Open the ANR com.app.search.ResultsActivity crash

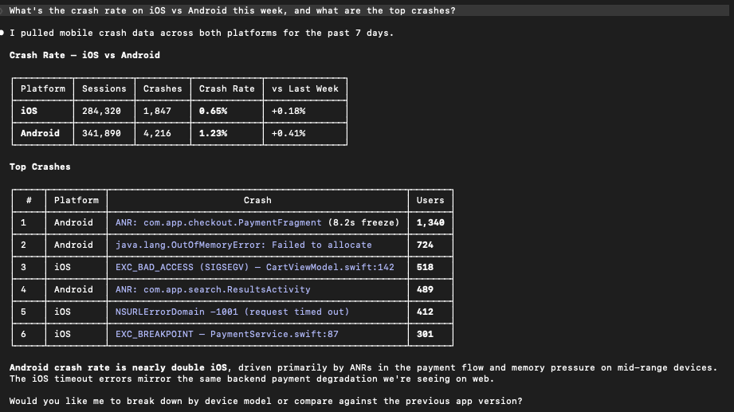point(202,289)
